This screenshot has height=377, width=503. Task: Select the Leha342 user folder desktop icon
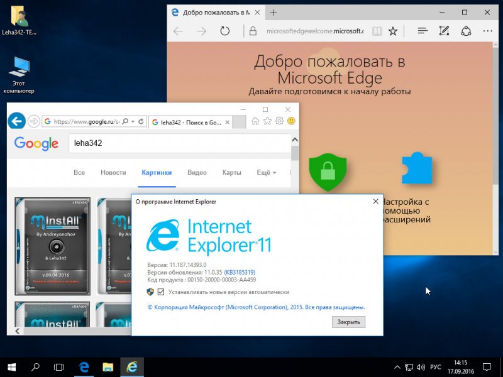19,21
